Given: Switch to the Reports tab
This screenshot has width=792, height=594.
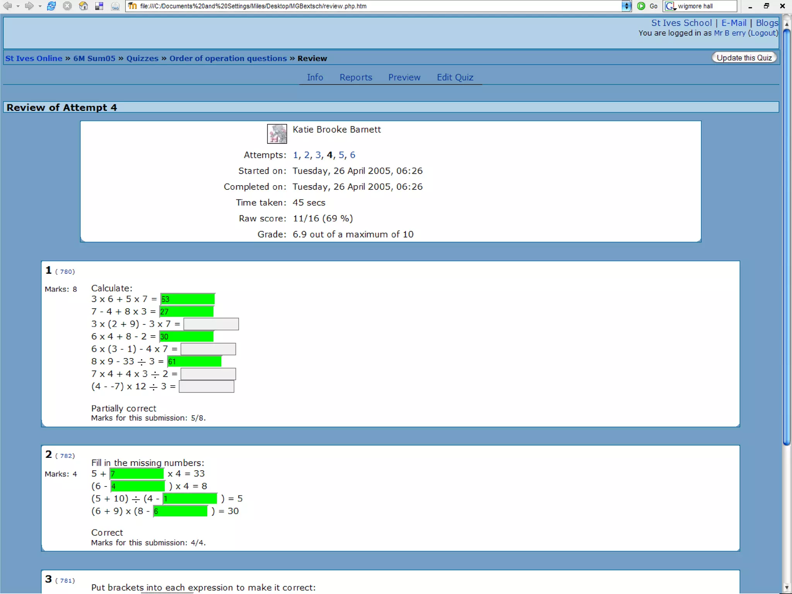Looking at the screenshot, I should 355,77.
